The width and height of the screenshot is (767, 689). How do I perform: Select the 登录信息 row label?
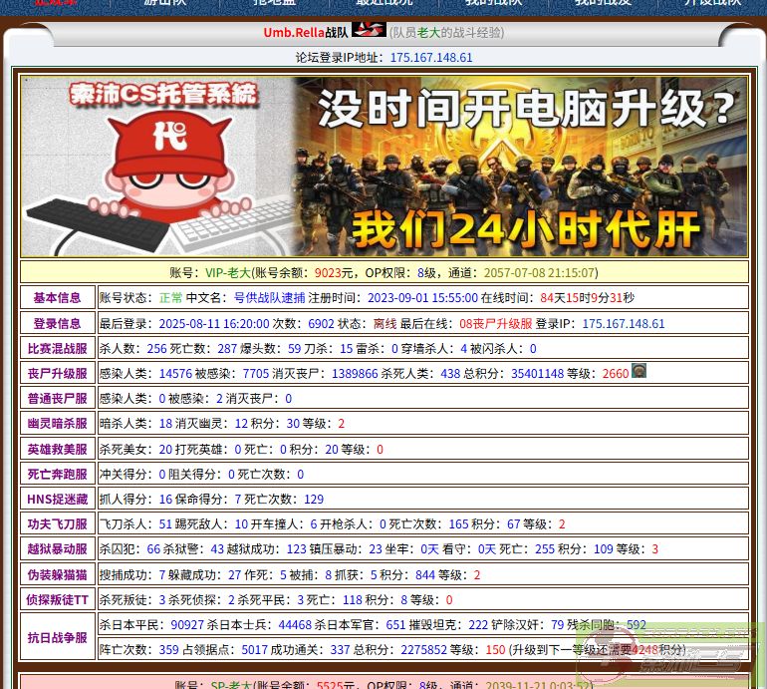(x=57, y=324)
